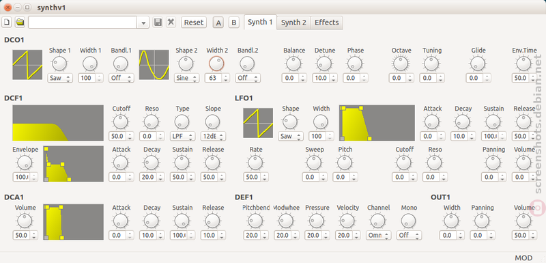
Task: Click the new preset icon
Action: click(x=7, y=23)
